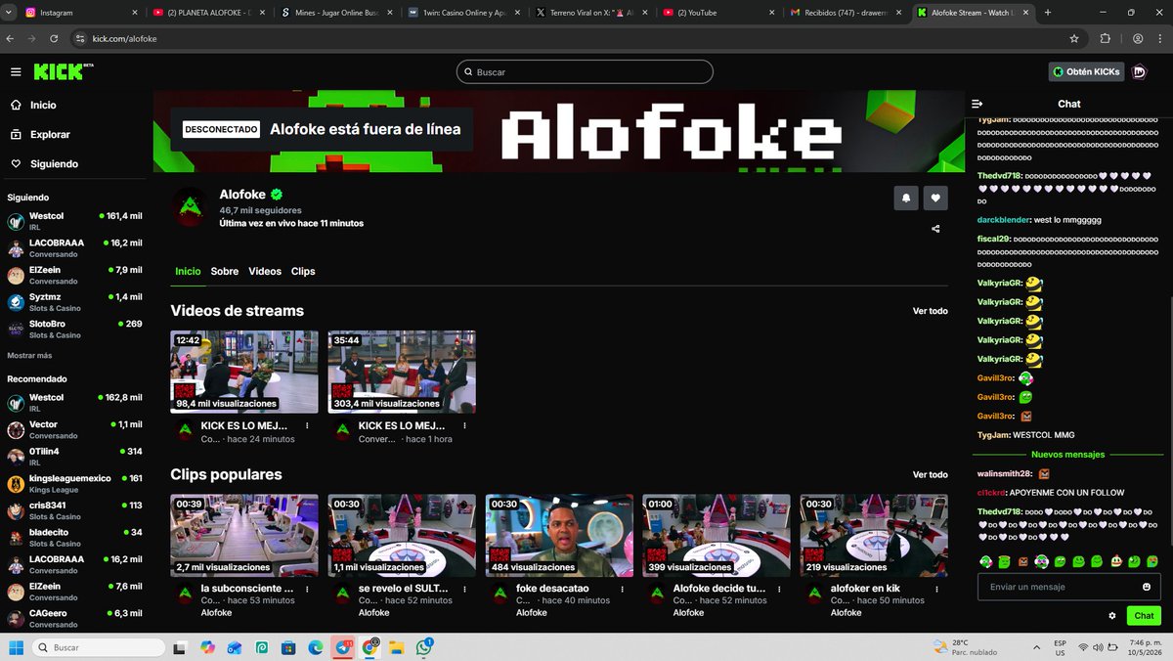The width and height of the screenshot is (1173, 661).
Task: Switch to the Recibidos Gmail tab
Action: [846, 13]
